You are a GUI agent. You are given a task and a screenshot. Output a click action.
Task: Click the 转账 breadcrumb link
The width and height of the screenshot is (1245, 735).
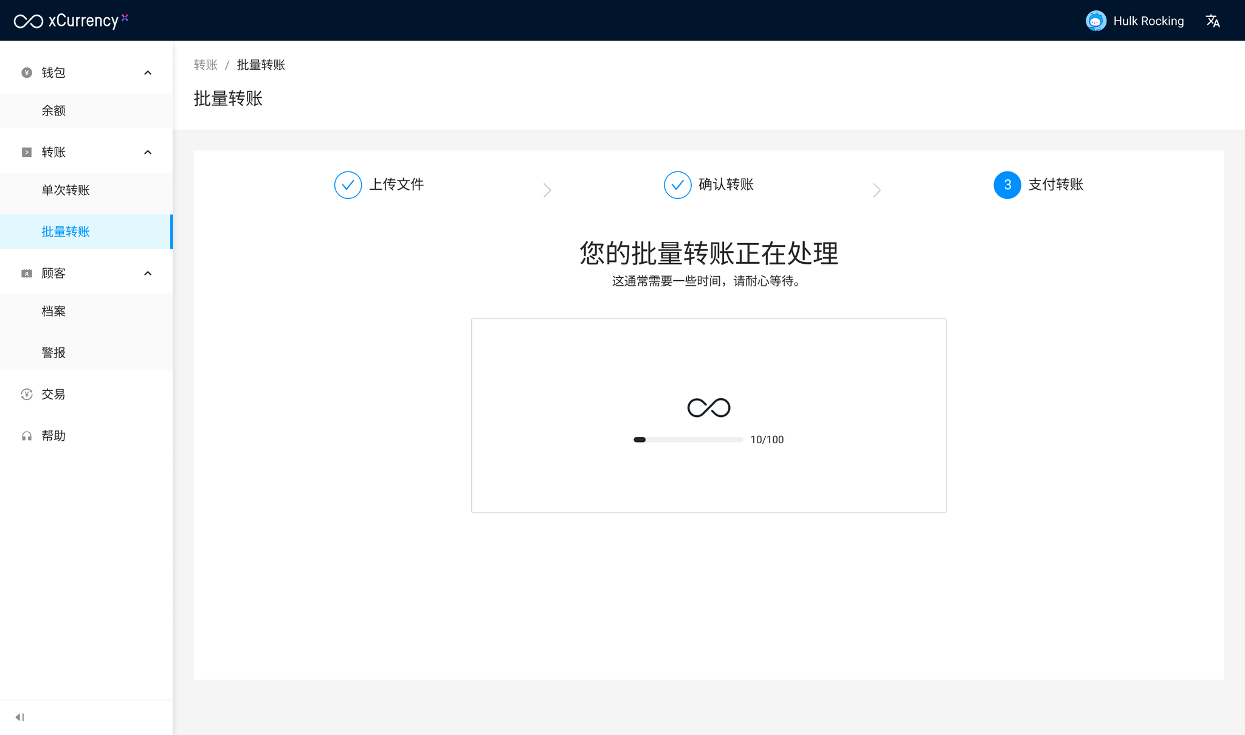pos(205,65)
